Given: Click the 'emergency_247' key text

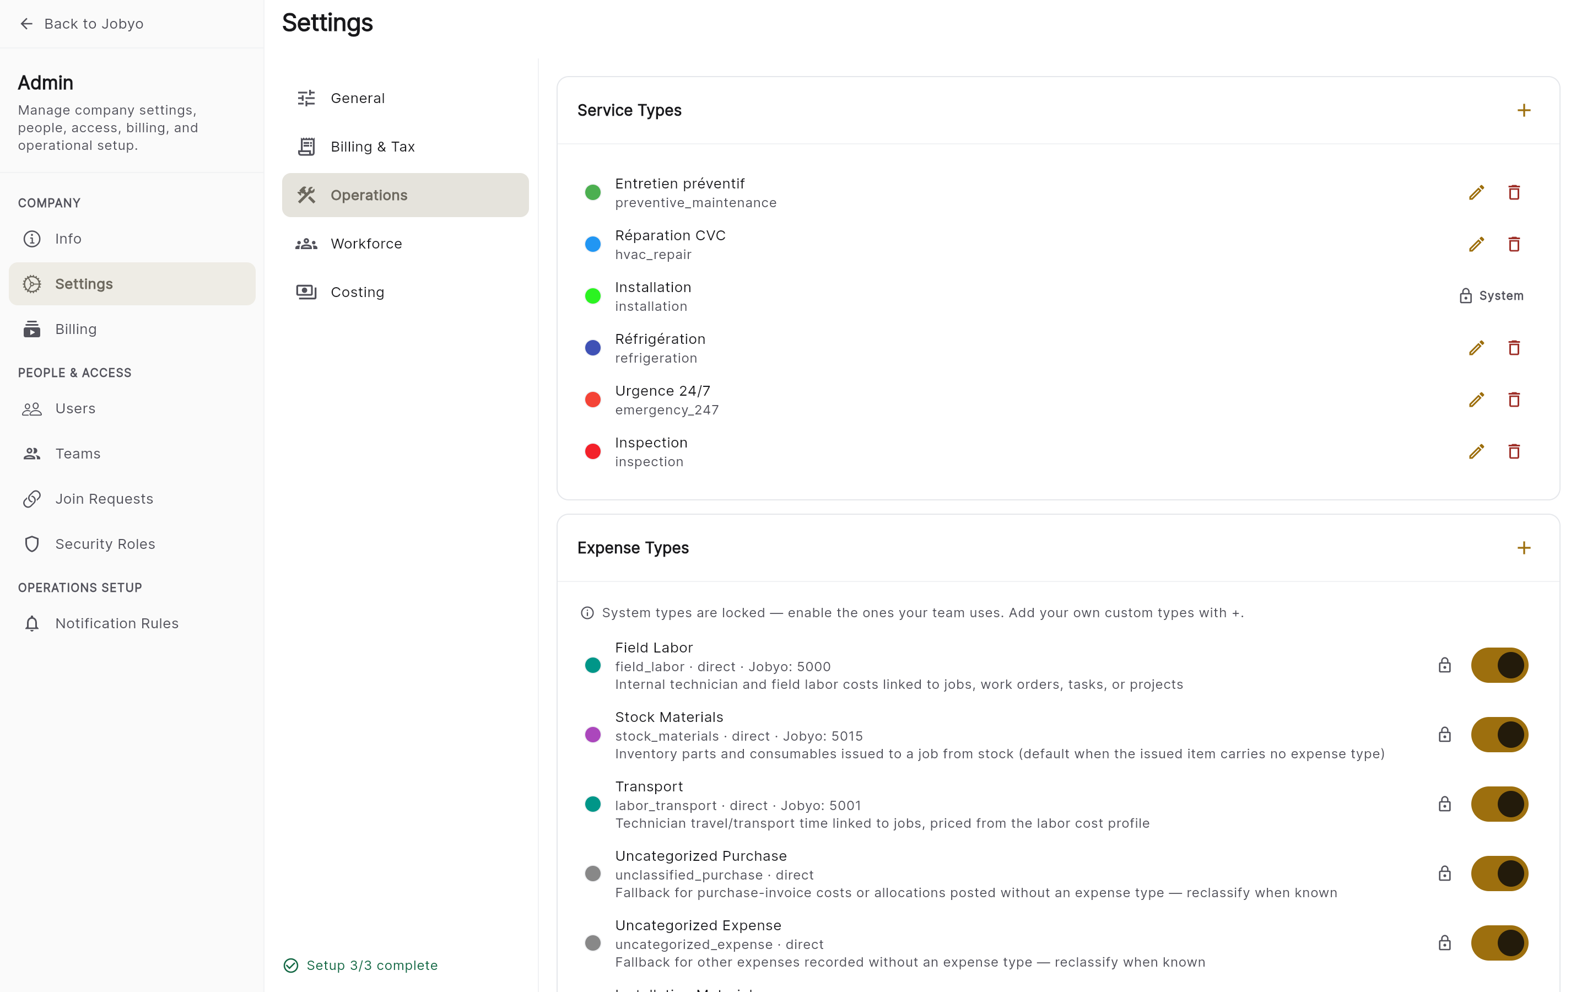Looking at the screenshot, I should click(667, 410).
